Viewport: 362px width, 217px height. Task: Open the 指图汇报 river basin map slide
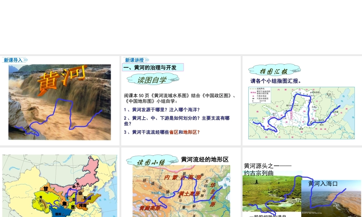(x=302, y=101)
